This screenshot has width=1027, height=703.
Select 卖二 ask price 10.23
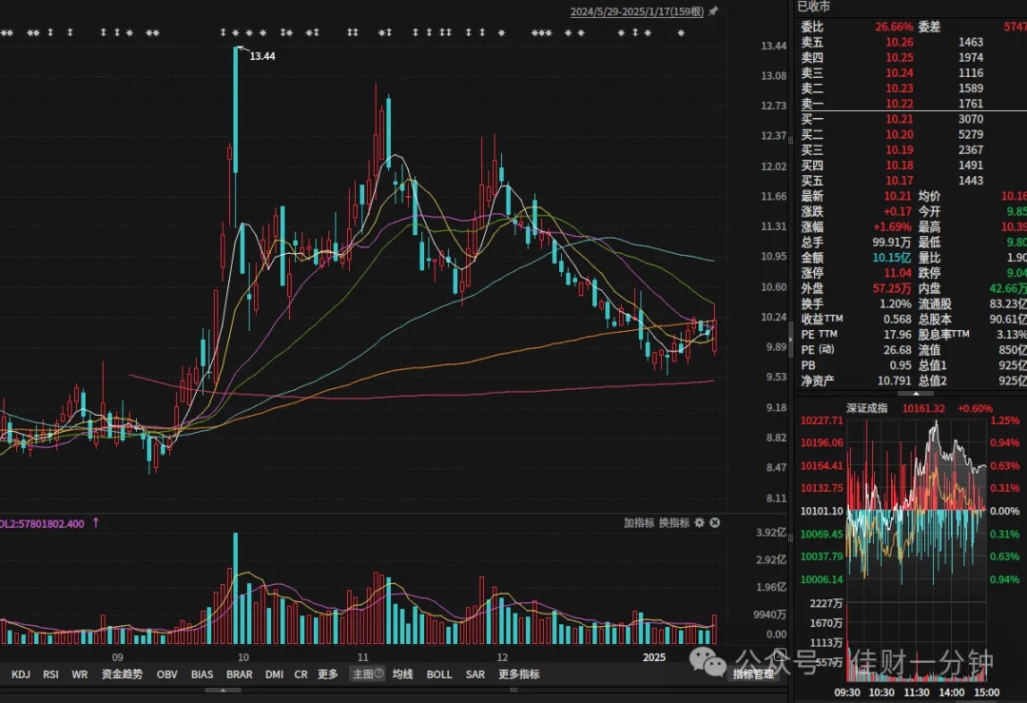pos(900,88)
